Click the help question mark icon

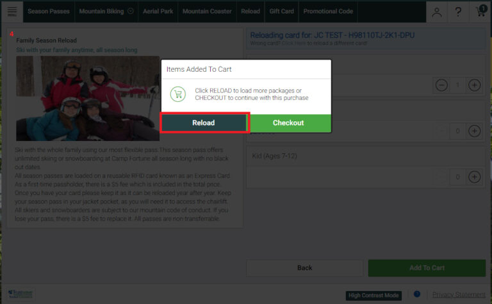[459, 12]
